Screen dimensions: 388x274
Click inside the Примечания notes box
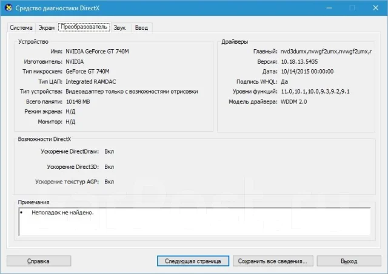(195, 222)
